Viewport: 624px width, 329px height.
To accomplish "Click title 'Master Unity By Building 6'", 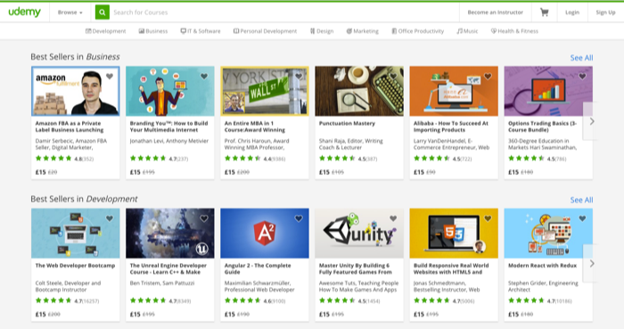I will (356, 268).
